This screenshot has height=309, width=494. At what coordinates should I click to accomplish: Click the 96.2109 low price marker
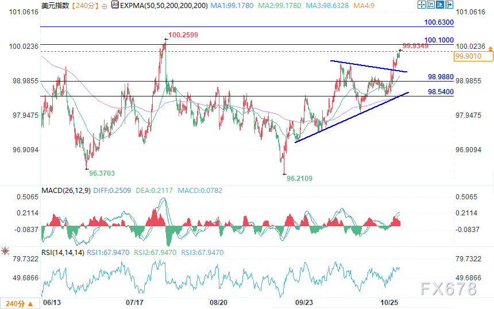point(299,179)
